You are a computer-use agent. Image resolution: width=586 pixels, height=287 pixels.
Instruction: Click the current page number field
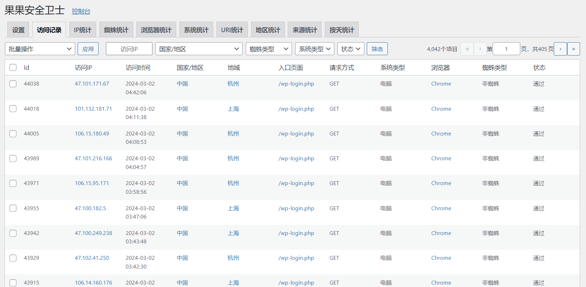506,49
